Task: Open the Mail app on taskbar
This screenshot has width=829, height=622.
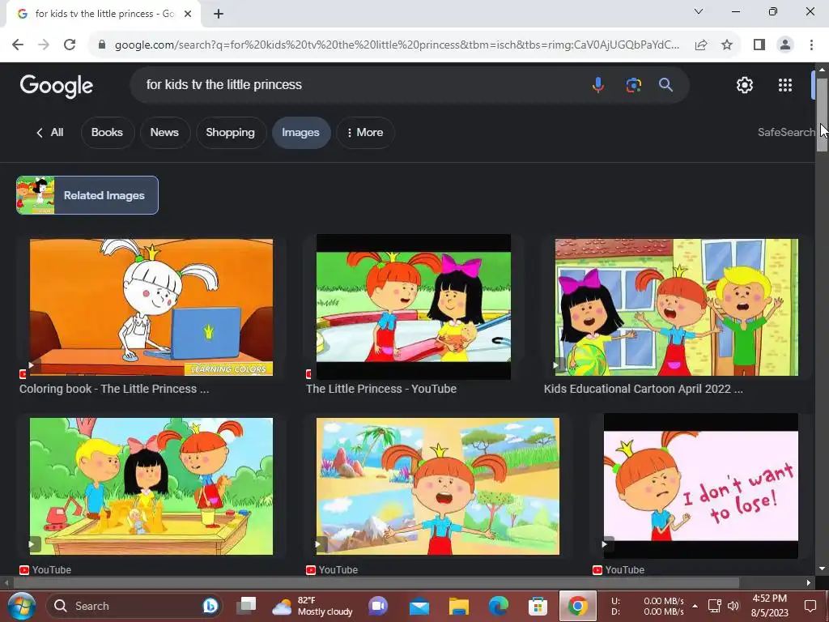Action: [x=419, y=606]
